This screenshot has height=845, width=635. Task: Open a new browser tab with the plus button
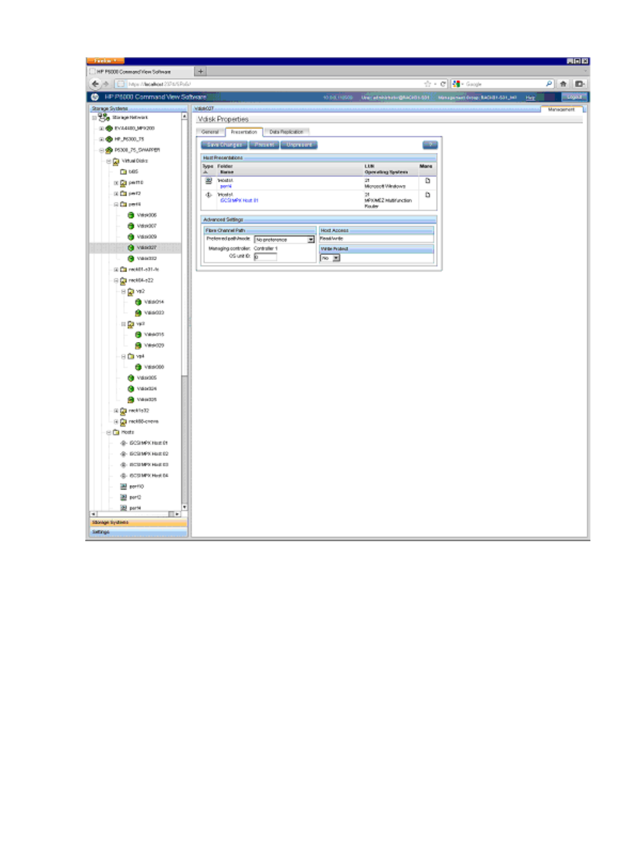point(200,71)
